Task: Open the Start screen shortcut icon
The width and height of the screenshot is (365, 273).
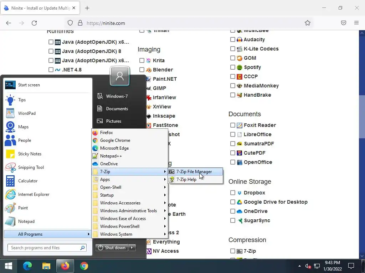Action: [10, 85]
